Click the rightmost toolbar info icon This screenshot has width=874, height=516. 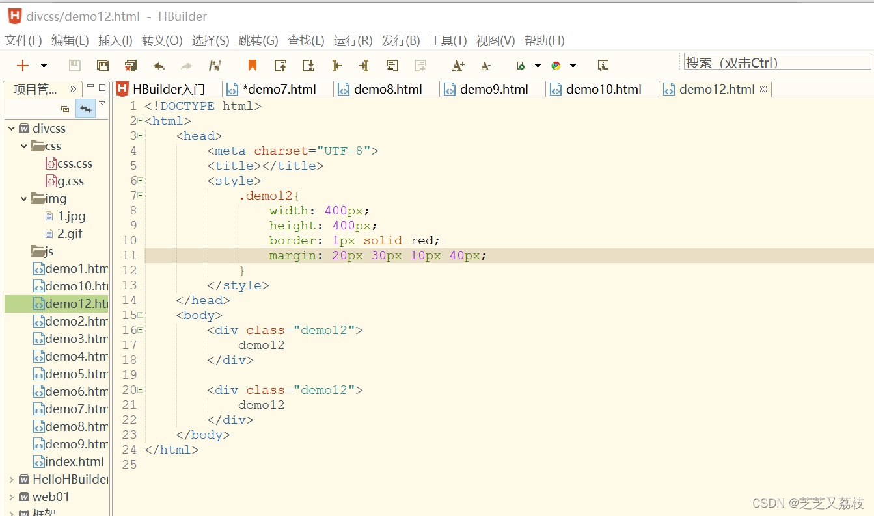click(603, 65)
